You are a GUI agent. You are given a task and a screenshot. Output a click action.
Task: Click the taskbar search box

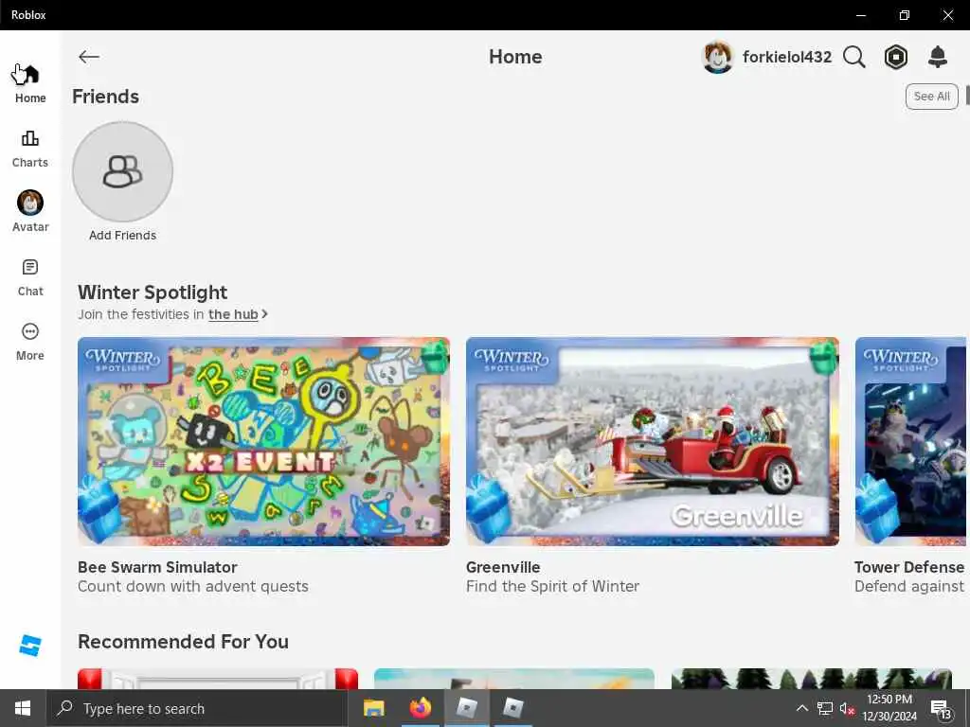pos(197,708)
